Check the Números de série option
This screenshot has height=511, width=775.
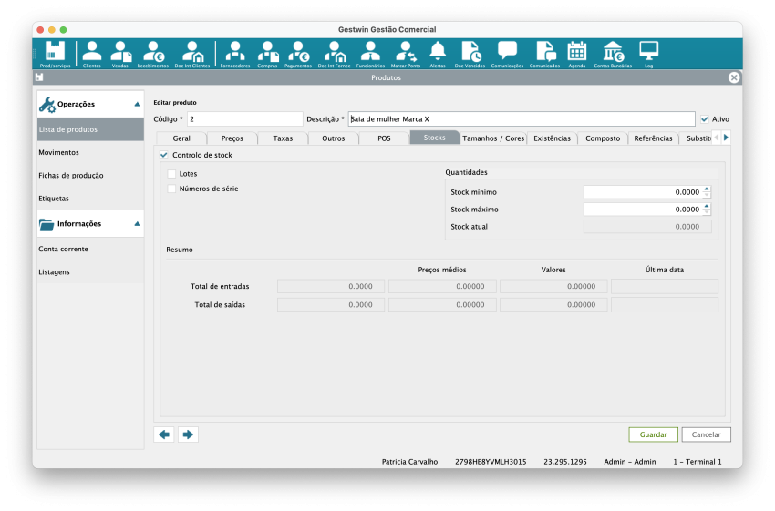[171, 189]
